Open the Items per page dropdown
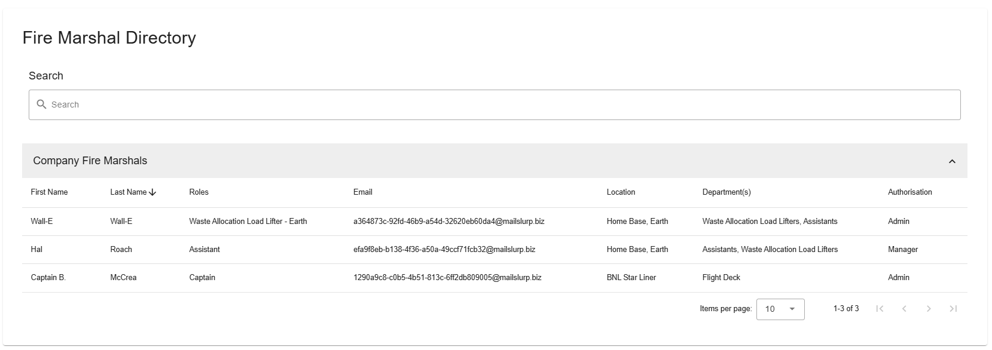This screenshot has width=992, height=350. (780, 309)
